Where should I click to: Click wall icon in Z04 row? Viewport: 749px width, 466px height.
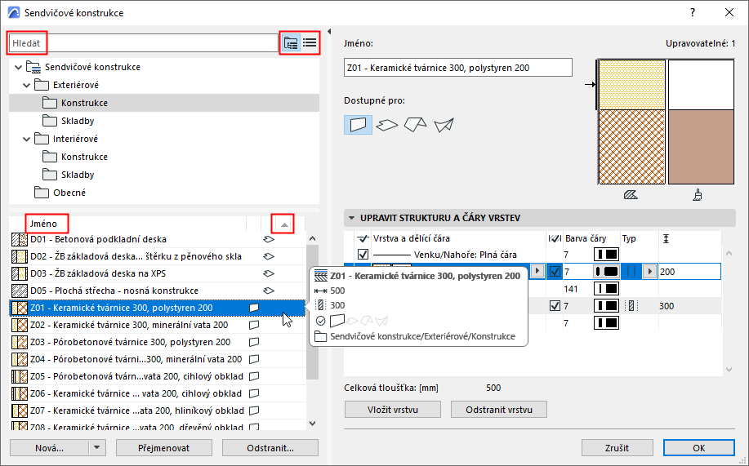pyautogui.click(x=254, y=359)
